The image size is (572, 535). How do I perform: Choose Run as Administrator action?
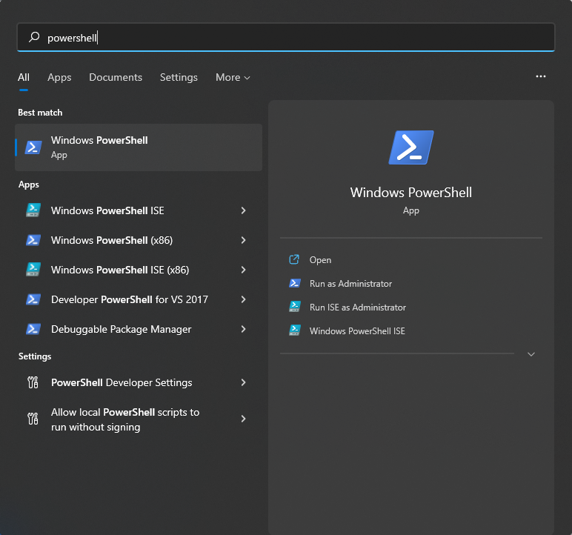click(350, 284)
